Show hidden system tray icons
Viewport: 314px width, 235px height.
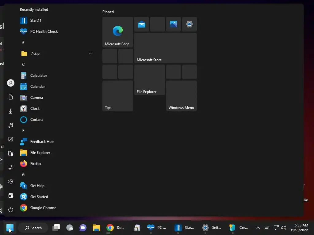pos(258,228)
